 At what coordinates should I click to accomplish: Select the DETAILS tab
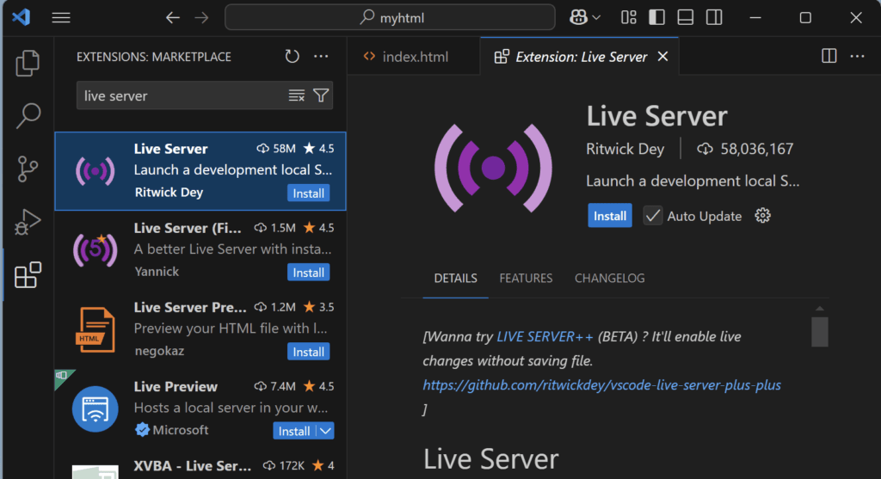[456, 278]
